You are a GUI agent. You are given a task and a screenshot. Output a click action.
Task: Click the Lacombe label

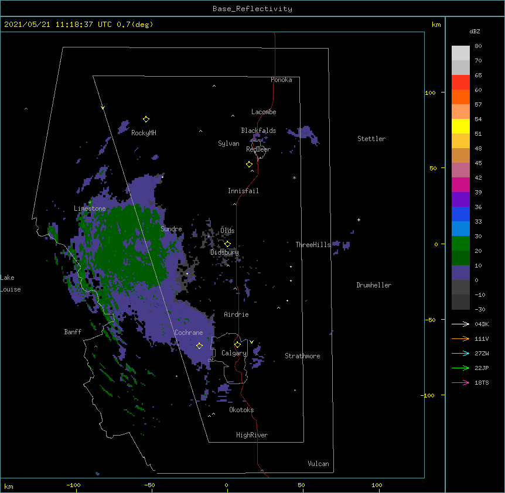coord(264,112)
